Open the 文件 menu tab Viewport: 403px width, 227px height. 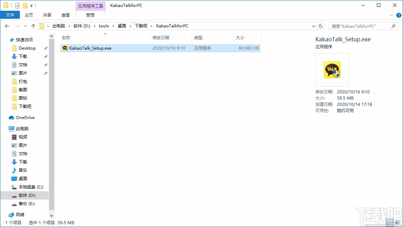tap(10, 15)
